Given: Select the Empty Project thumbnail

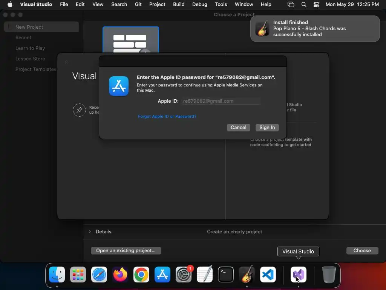Looking at the screenshot, I should click(131, 40).
